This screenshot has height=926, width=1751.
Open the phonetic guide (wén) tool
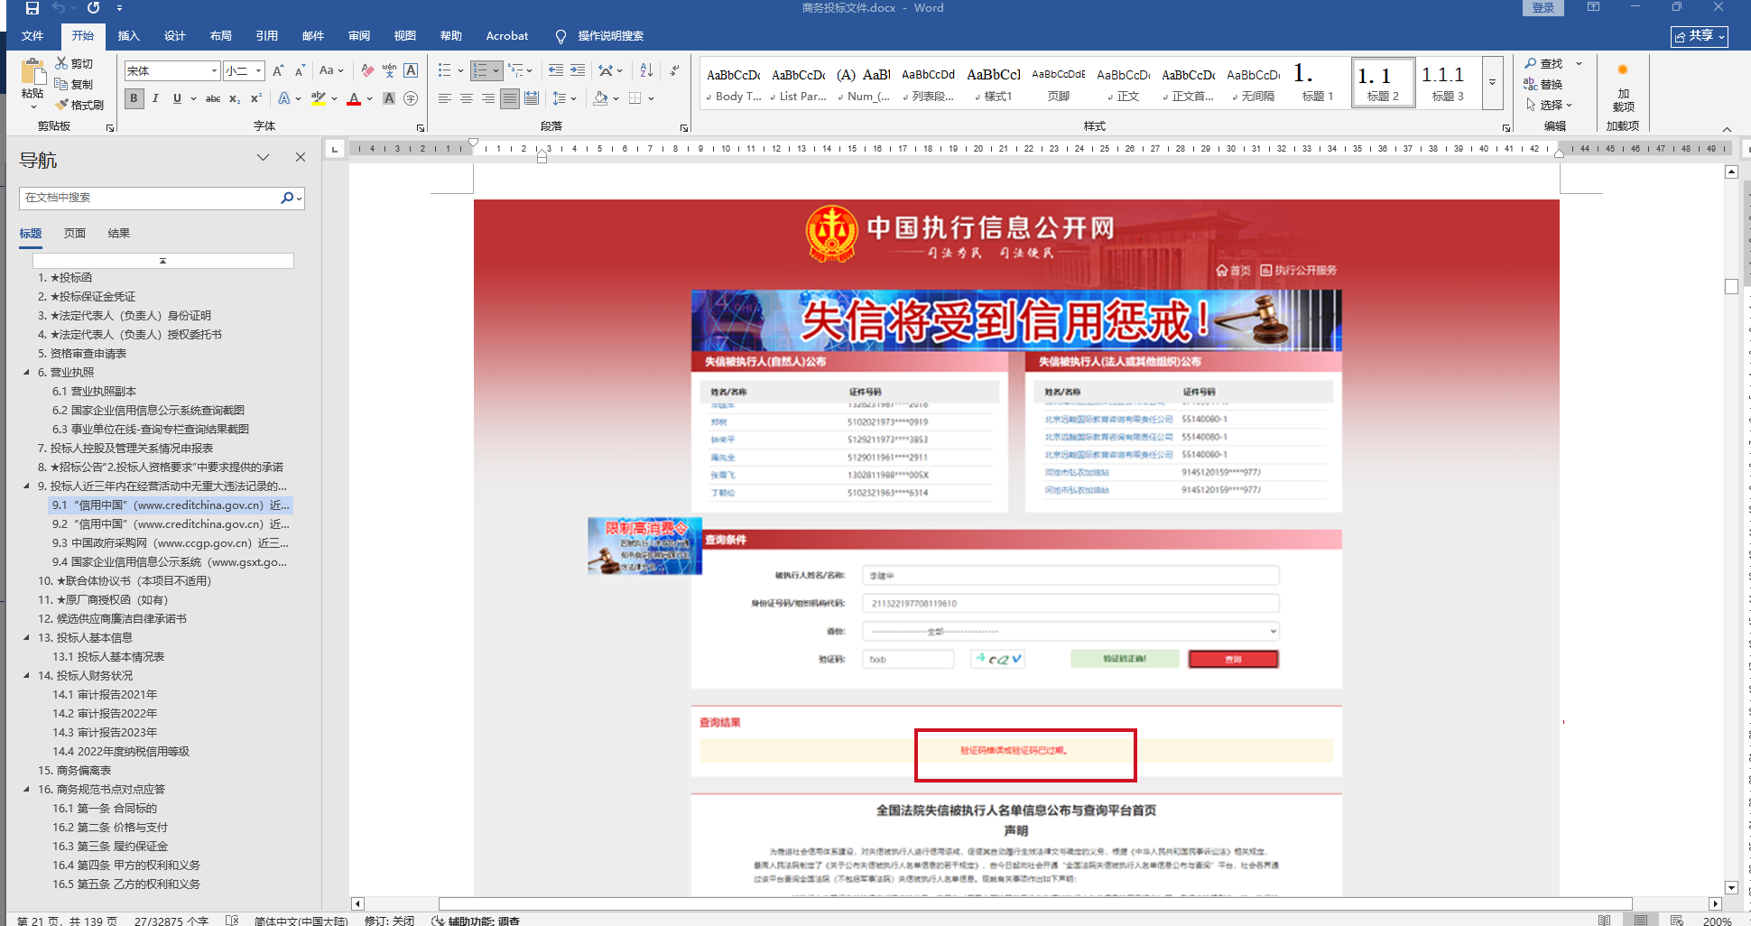389,70
